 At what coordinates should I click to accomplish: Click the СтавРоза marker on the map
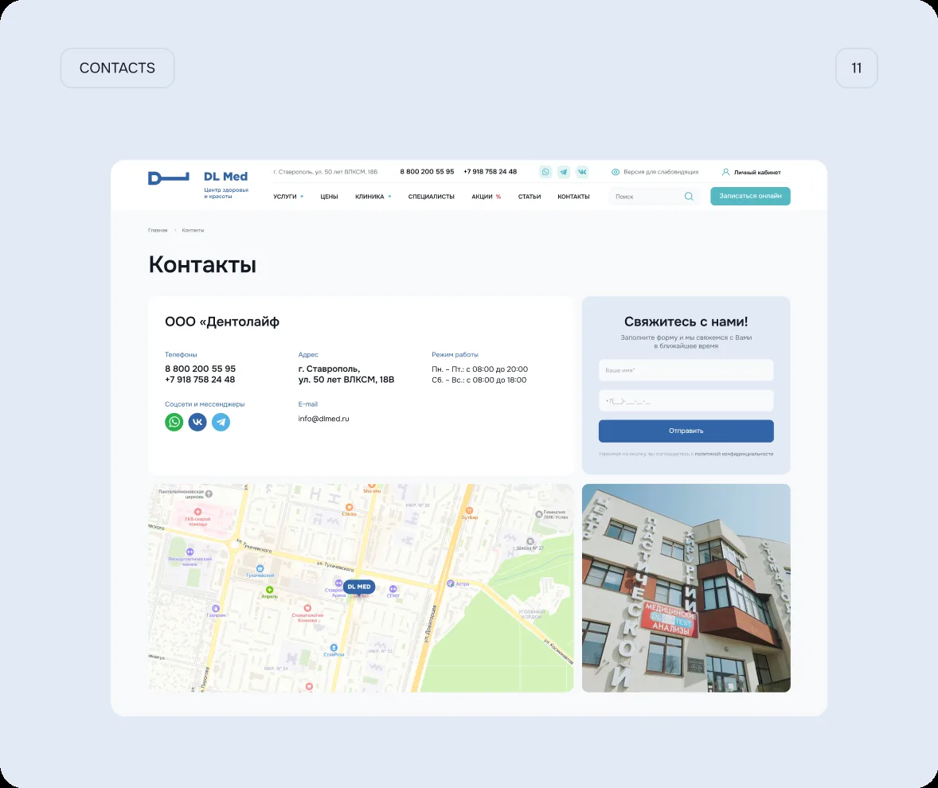[334, 647]
